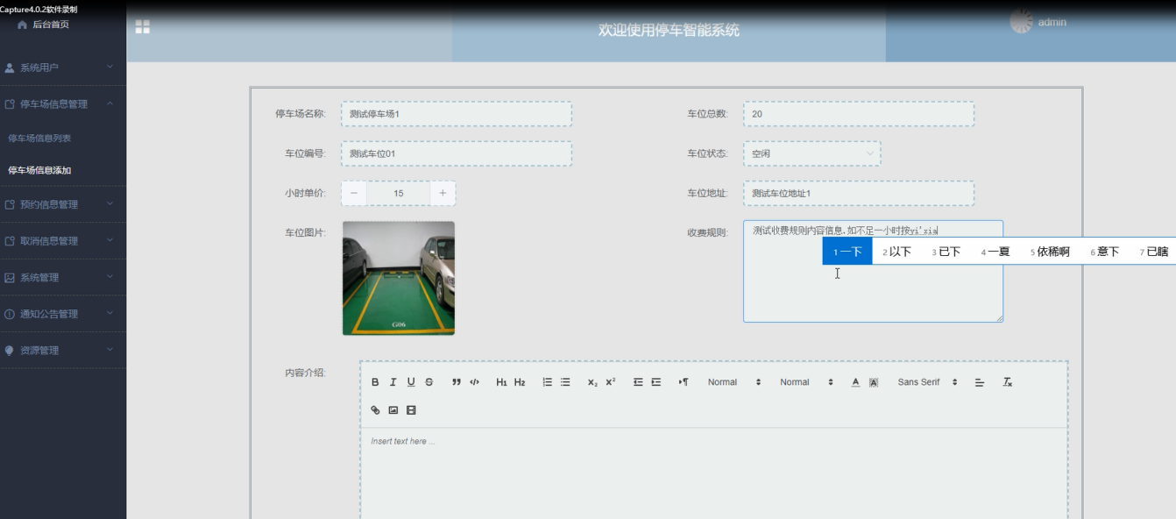Viewport: 1176px width, 519px height.
Task: Open the 车位状态 dropdown
Action: (x=812, y=153)
